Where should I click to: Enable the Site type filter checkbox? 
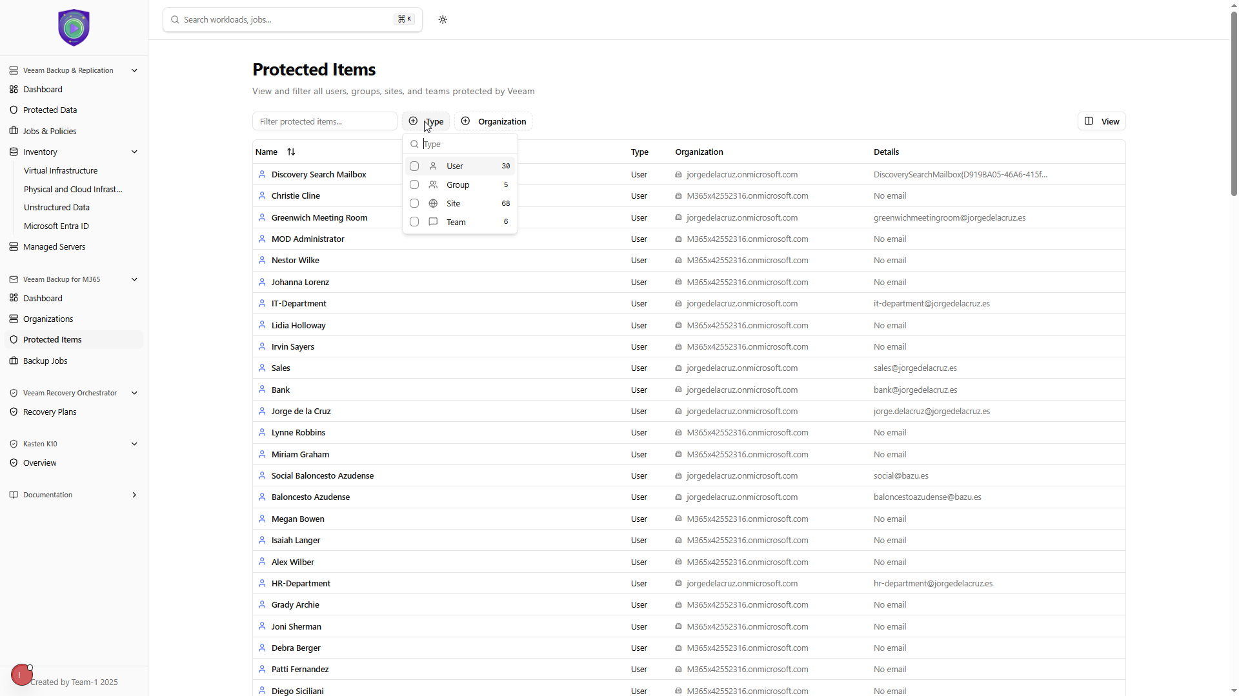[x=414, y=204]
